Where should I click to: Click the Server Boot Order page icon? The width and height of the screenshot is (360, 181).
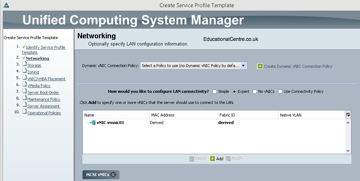pyautogui.click(x=25, y=91)
